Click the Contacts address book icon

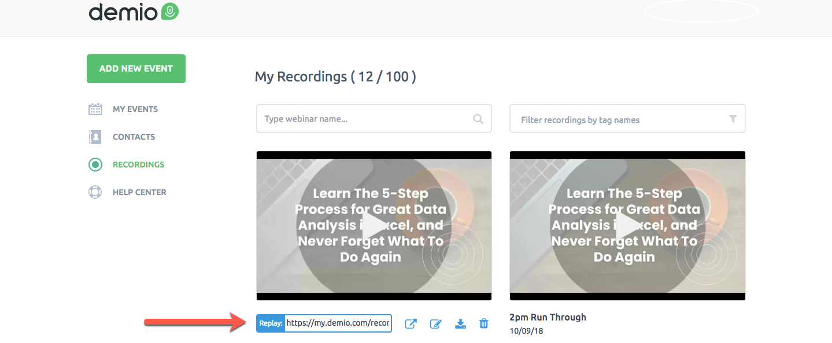(x=95, y=137)
